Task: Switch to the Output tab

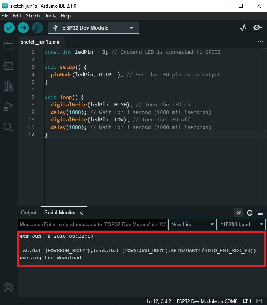Action: click(x=28, y=212)
